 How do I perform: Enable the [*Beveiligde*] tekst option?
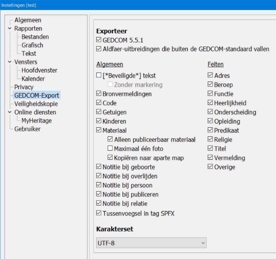tap(99, 76)
